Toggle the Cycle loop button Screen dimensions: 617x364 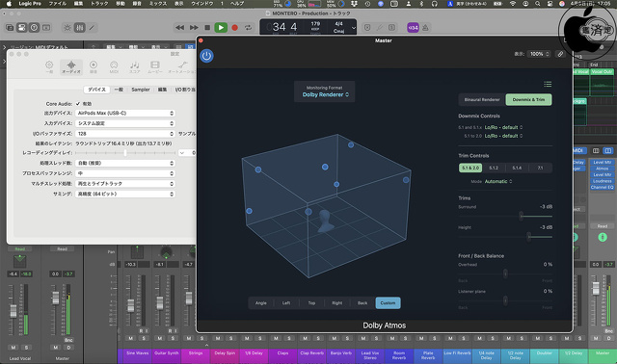248,28
